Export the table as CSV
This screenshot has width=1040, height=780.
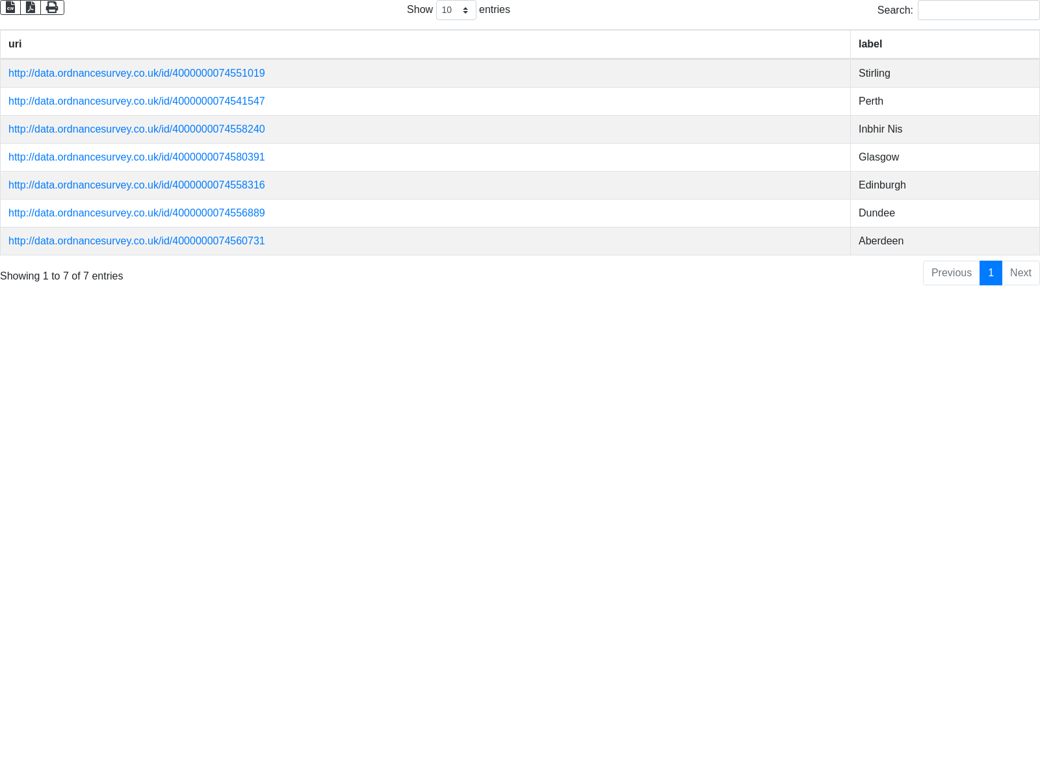pos(10,8)
